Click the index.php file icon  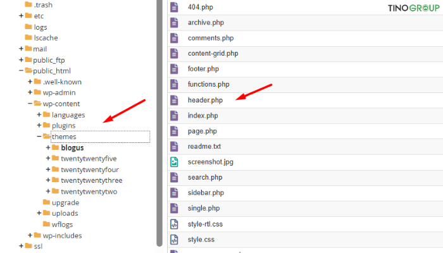click(x=174, y=116)
